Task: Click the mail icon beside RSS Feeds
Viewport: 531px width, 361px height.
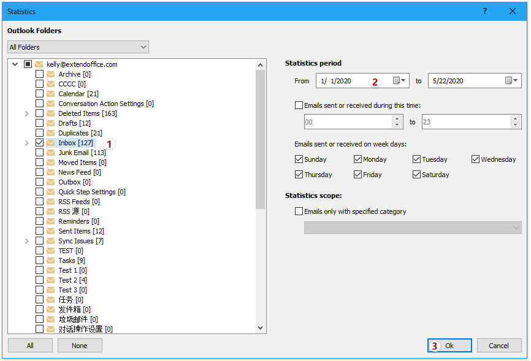Action: click(50, 201)
